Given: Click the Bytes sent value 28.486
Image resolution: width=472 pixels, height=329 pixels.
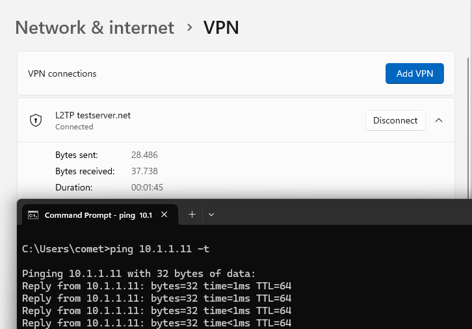Looking at the screenshot, I should pos(144,155).
